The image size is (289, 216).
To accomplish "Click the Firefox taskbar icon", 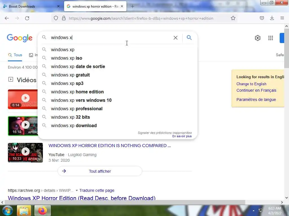I will point(43,210).
